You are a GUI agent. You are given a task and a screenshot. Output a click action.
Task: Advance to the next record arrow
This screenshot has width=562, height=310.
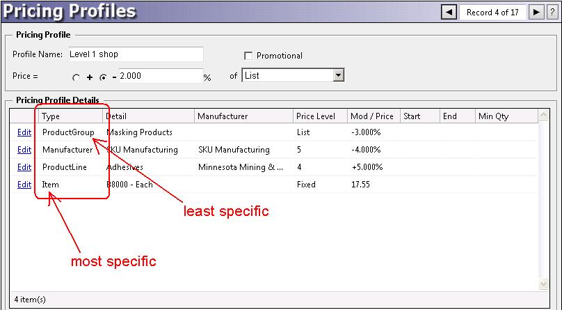coord(536,12)
